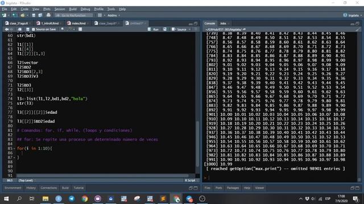This screenshot has height=204, width=364.
Task: Open the Windows notification center
Action: click(355, 198)
